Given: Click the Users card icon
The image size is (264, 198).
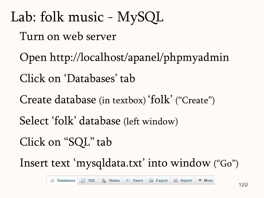Looking at the screenshot, I should (128, 180).
